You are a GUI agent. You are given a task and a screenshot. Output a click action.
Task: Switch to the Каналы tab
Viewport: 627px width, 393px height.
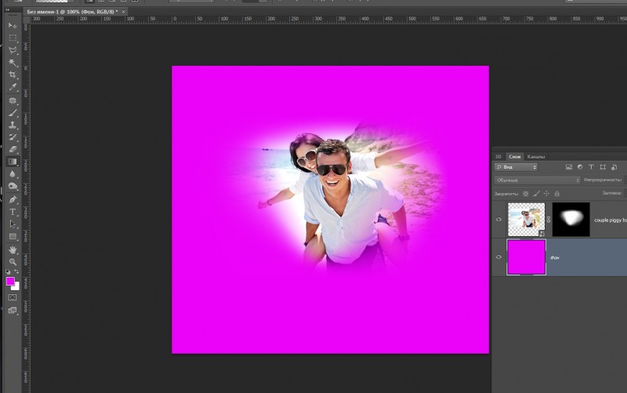tap(536, 156)
